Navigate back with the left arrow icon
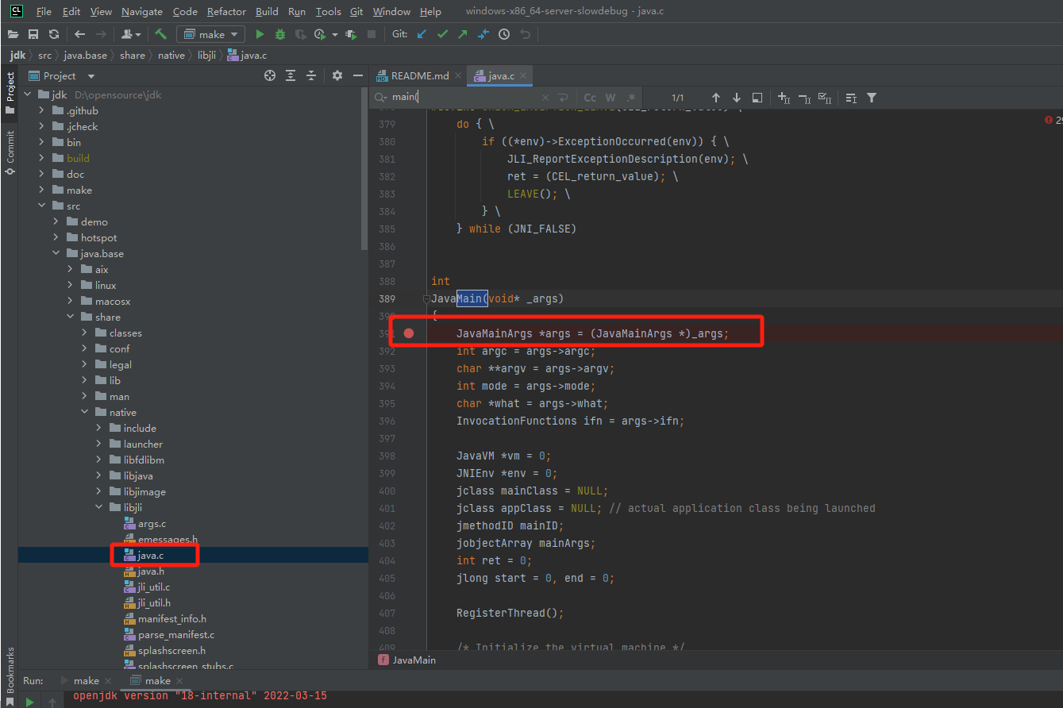The image size is (1063, 708). coord(80,34)
